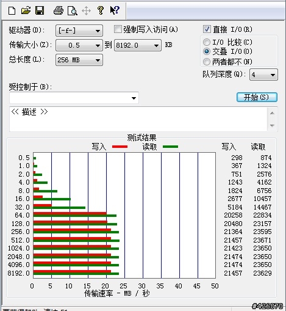Click the 传输大小 label
This screenshot has height=311, width=286.
pyautogui.click(x=30, y=45)
